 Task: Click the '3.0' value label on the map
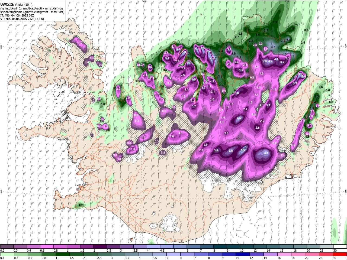coord(205,145)
